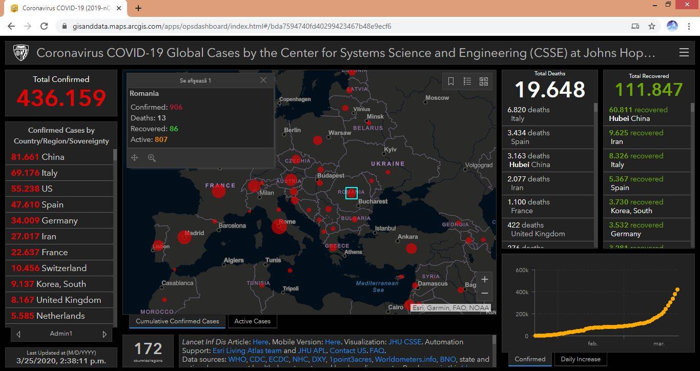This screenshot has height=371, width=700.
Task: Zoom out on the map
Action: 484,293
